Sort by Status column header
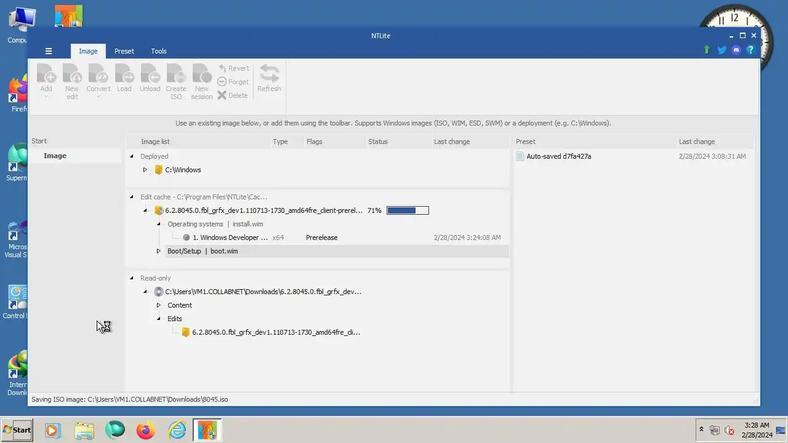This screenshot has width=788, height=443. pos(398,142)
